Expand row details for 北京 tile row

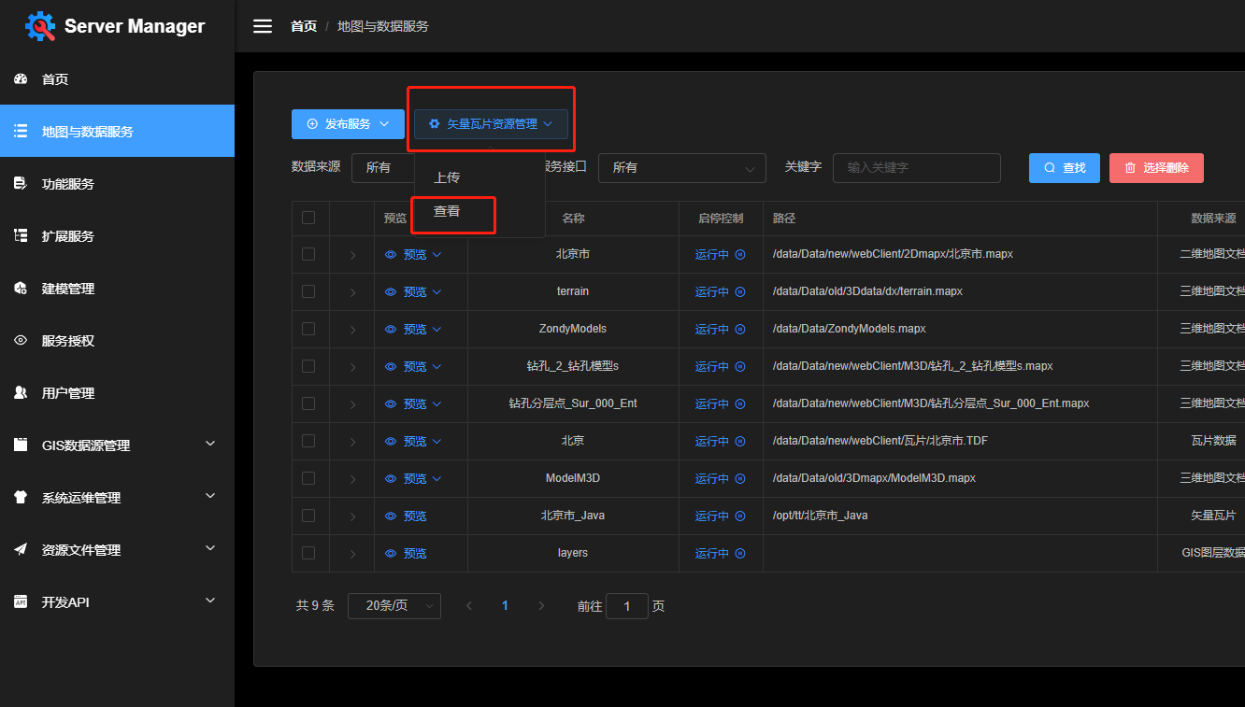pos(352,441)
